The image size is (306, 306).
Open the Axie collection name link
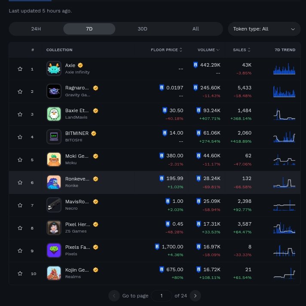70,65
